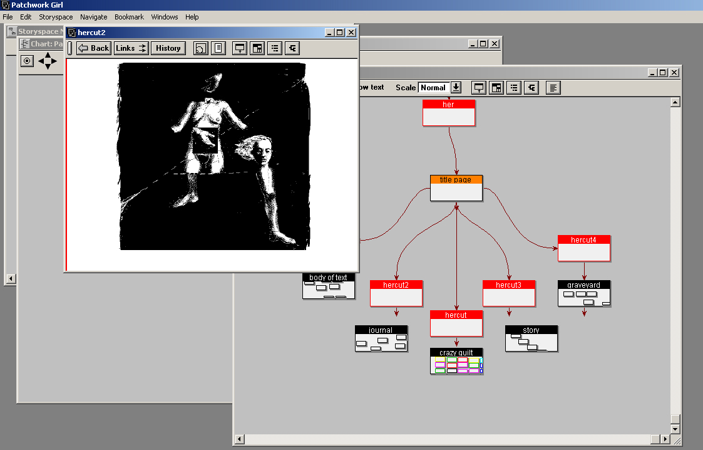The height and width of the screenshot is (450, 703).
Task: Click the hercut2 toolbar grip handle
Action: coord(70,48)
